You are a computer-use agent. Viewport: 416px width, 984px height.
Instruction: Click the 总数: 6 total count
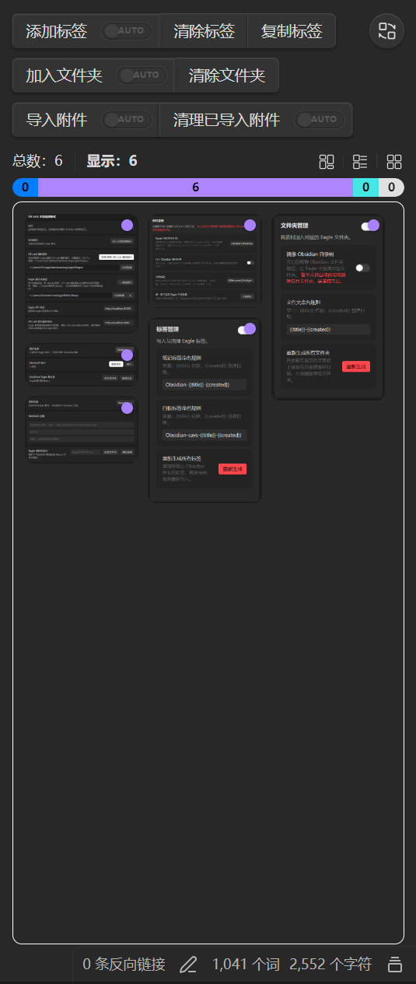point(37,161)
